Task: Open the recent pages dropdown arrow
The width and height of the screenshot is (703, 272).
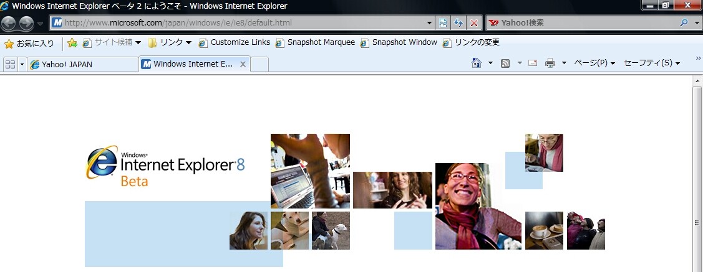Action: point(40,23)
